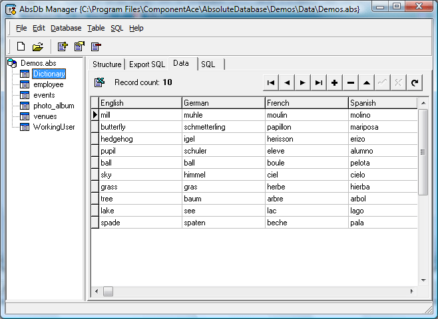Insert a new record with plus button
Image resolution: width=438 pixels, height=319 pixels.
point(334,82)
